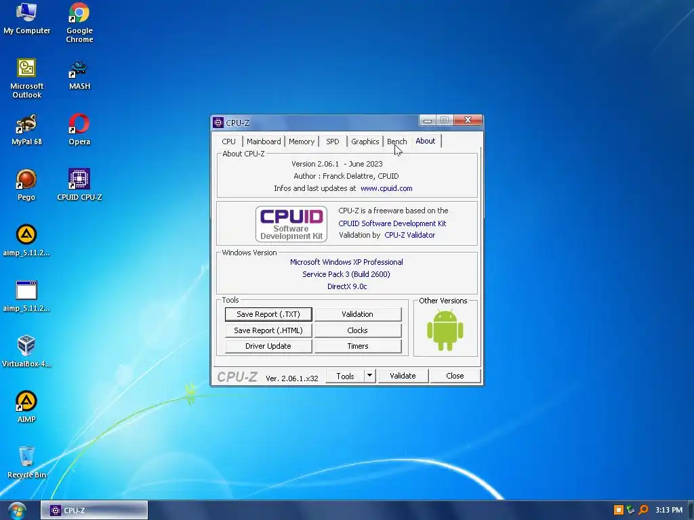
Task: Select the About tab
Action: [426, 141]
